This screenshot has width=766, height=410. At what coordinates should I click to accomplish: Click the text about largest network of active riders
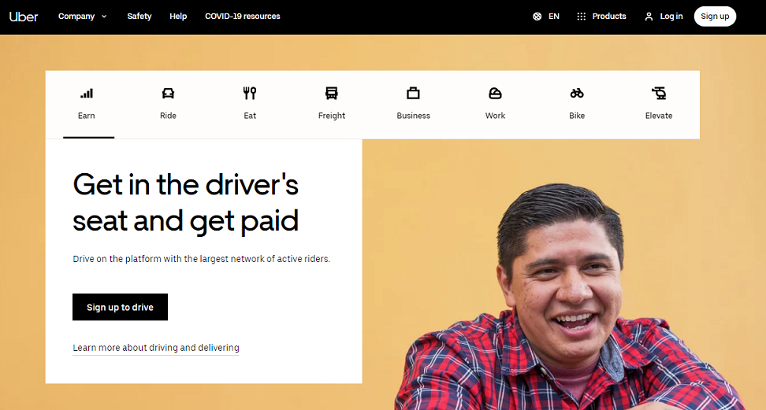201,259
